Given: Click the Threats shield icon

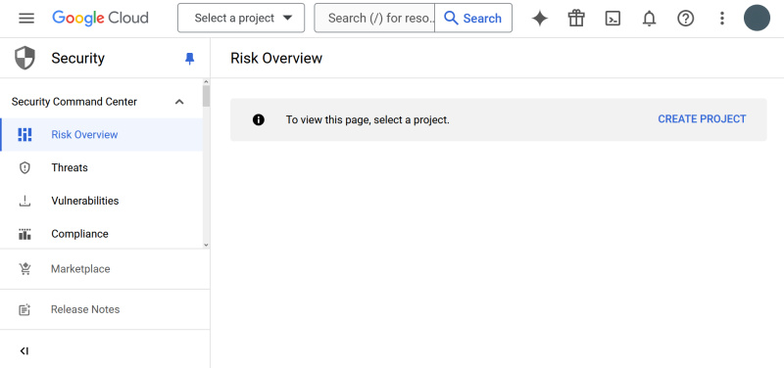Looking at the screenshot, I should pyautogui.click(x=24, y=167).
